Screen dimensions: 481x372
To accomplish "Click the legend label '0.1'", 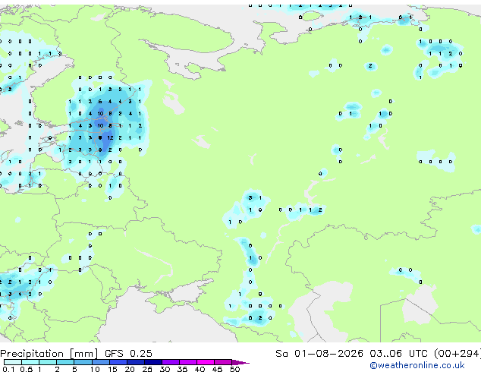I will tap(9, 369).
